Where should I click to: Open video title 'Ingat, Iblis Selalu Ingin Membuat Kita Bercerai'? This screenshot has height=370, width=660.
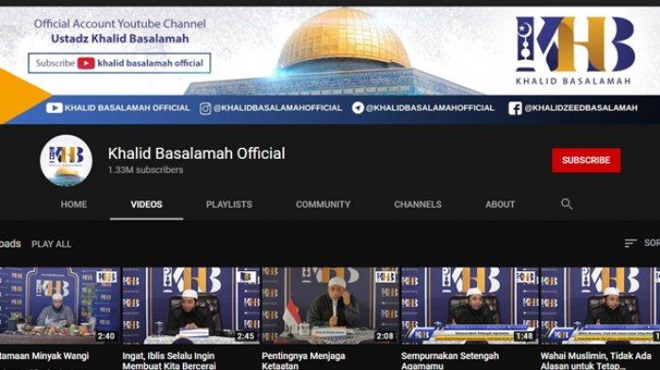[169, 361]
